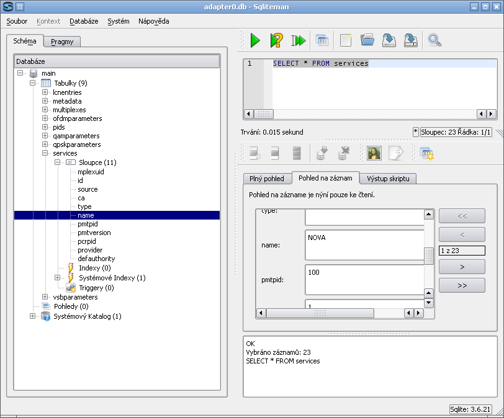This screenshot has height=418, width=504.
Task: Export data with page arrow icon
Action: pos(395,153)
